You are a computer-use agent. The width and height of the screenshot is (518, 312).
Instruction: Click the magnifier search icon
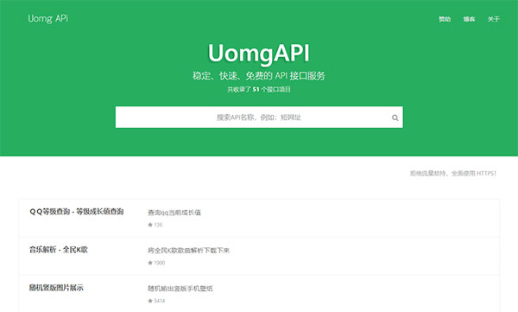point(395,118)
